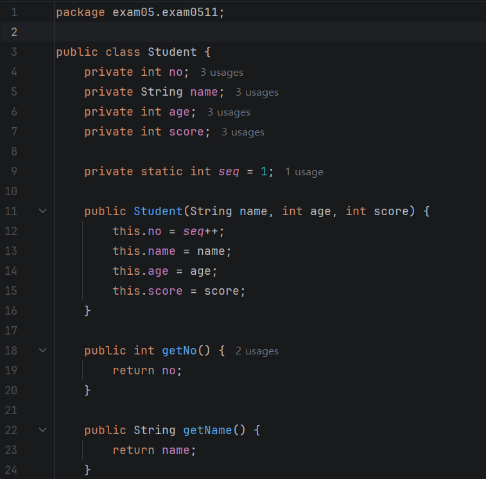Open '3 usages' hint beside field score

point(243,132)
